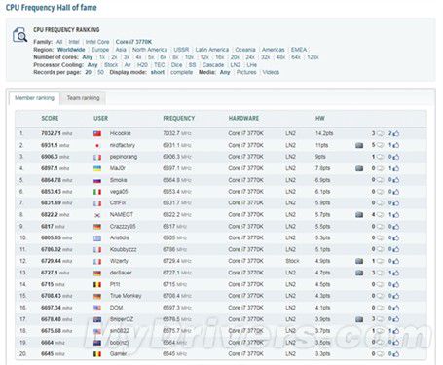The height and width of the screenshot is (365, 443).
Task: Open the 6645 mhz score entry
Action: pos(53,354)
